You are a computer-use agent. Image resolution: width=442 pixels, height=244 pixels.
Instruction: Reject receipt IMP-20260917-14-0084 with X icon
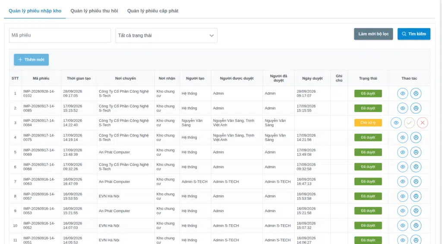(423, 123)
